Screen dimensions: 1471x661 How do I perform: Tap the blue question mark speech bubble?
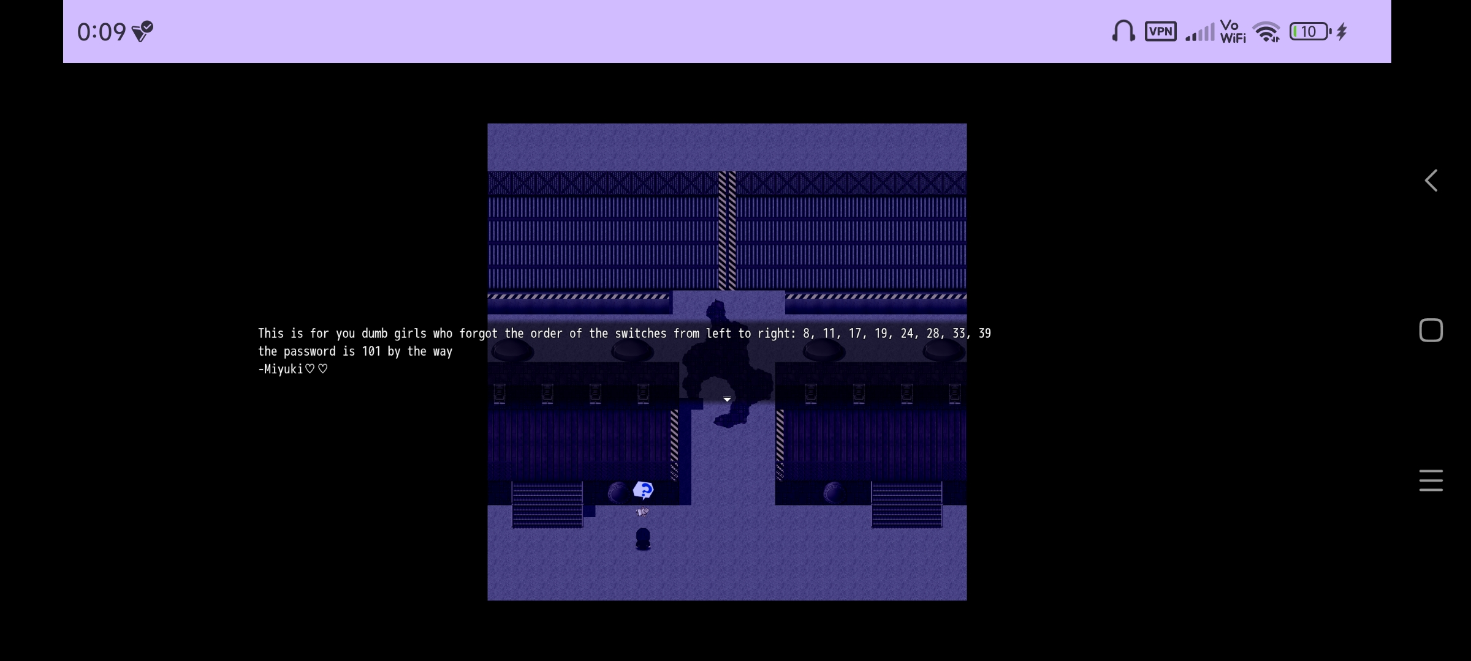click(x=643, y=490)
